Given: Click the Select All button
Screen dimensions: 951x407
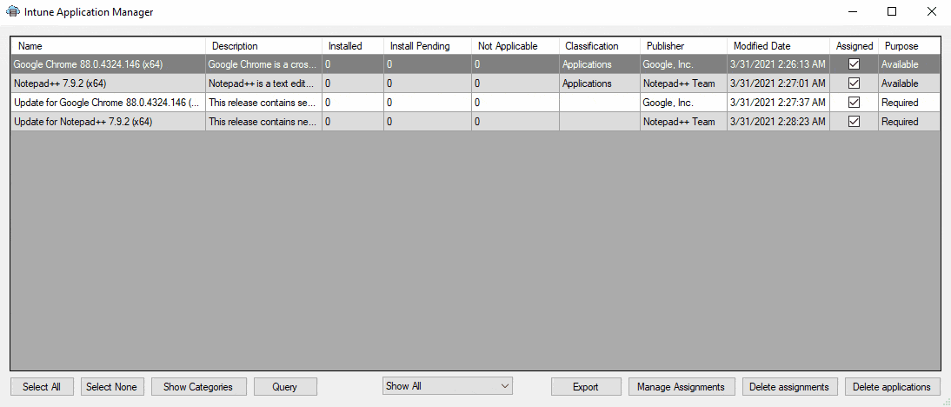Looking at the screenshot, I should coord(42,387).
